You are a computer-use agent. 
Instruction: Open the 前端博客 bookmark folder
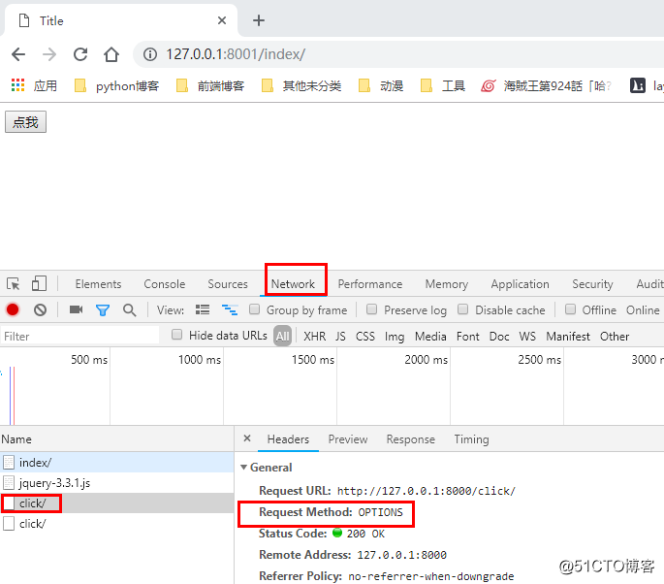tap(210, 86)
